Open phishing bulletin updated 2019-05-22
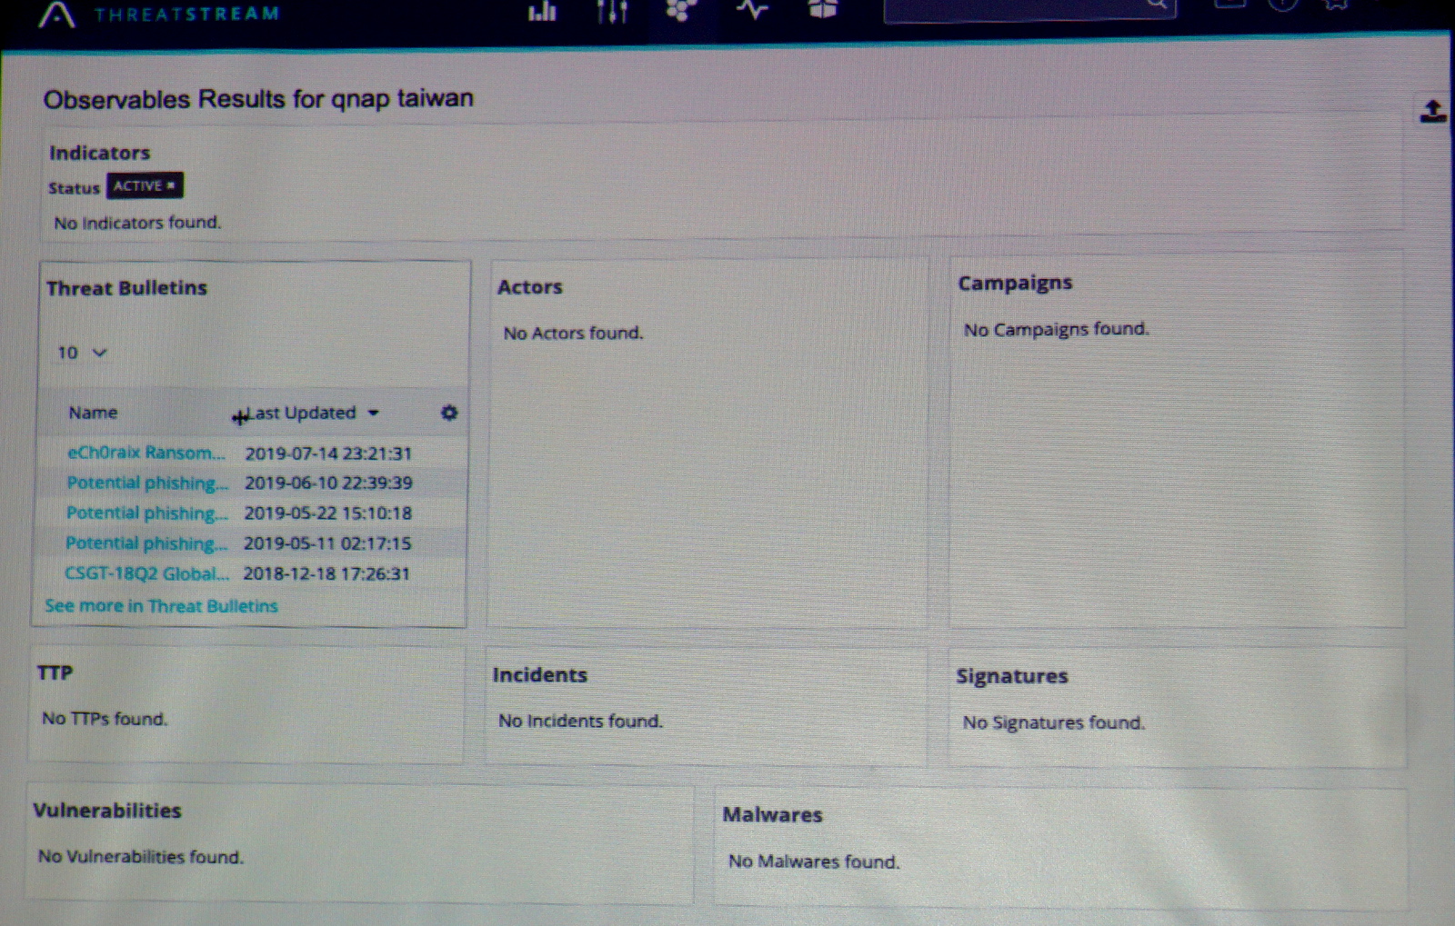Viewport: 1455px width, 926px height. [x=146, y=513]
